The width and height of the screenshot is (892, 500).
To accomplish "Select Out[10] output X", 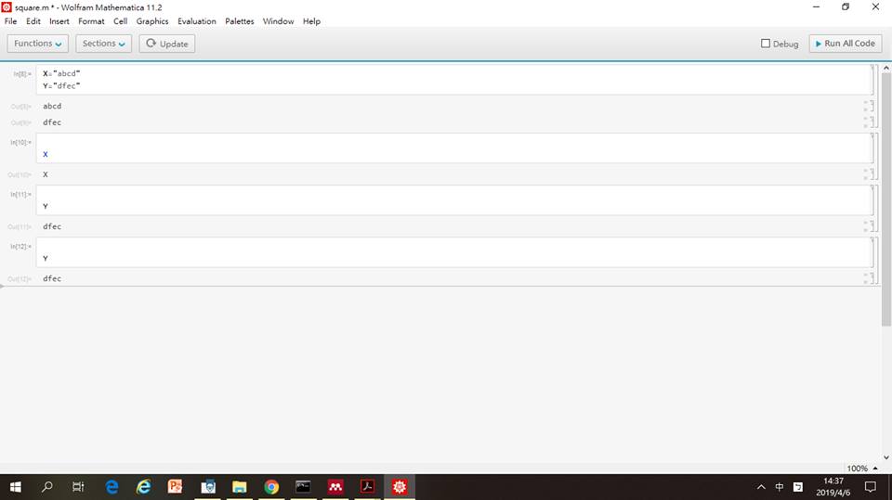I will coord(46,174).
